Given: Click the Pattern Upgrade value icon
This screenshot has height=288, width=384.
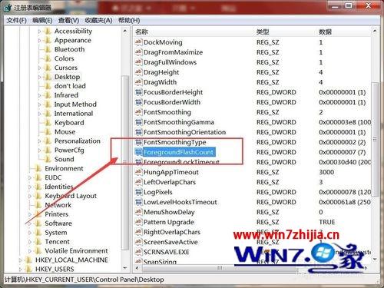Looking at the screenshot, I should [x=138, y=222].
